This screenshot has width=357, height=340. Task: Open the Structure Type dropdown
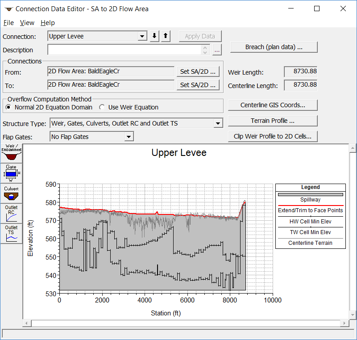(218, 123)
